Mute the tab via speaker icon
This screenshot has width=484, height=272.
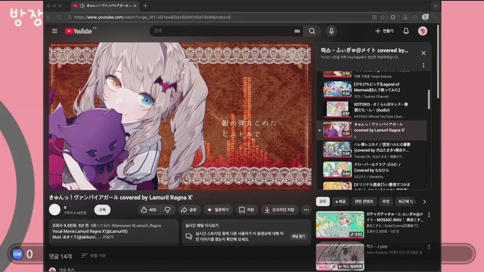point(82,6)
